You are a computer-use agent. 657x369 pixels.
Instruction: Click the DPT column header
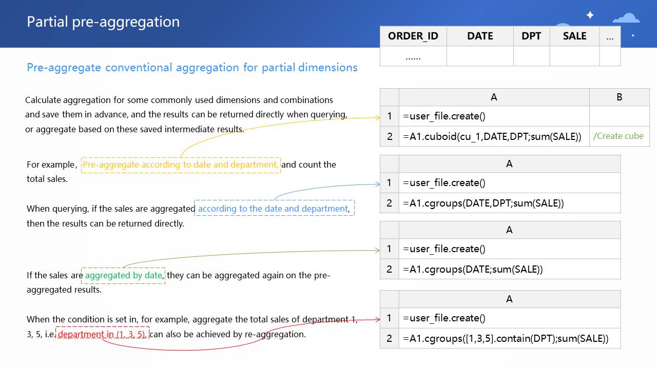tap(531, 36)
